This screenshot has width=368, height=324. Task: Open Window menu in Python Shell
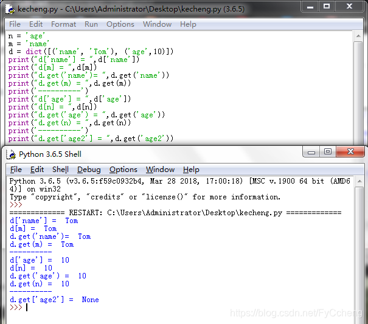click(x=160, y=170)
